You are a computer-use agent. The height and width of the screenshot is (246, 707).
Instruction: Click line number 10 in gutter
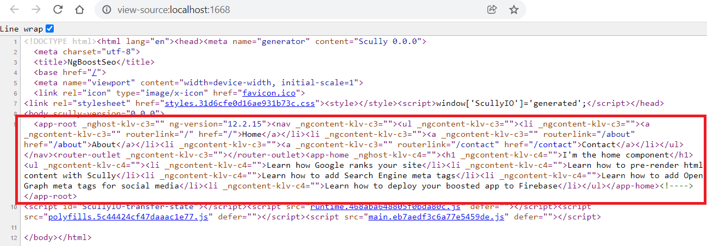[x=14, y=207]
